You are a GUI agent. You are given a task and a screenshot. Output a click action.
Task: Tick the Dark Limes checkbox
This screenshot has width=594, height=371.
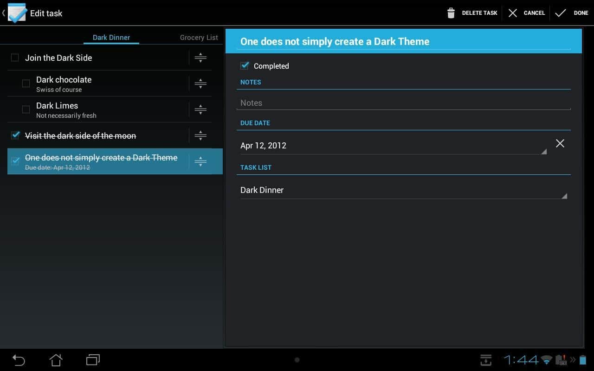tap(26, 109)
